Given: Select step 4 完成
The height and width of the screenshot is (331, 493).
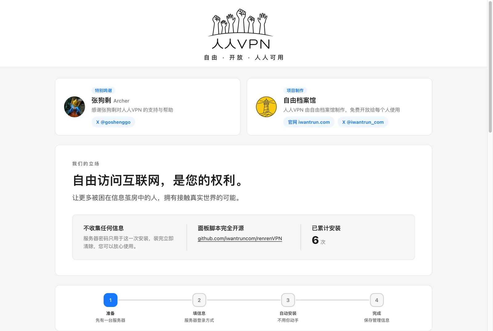Looking at the screenshot, I should point(377,300).
